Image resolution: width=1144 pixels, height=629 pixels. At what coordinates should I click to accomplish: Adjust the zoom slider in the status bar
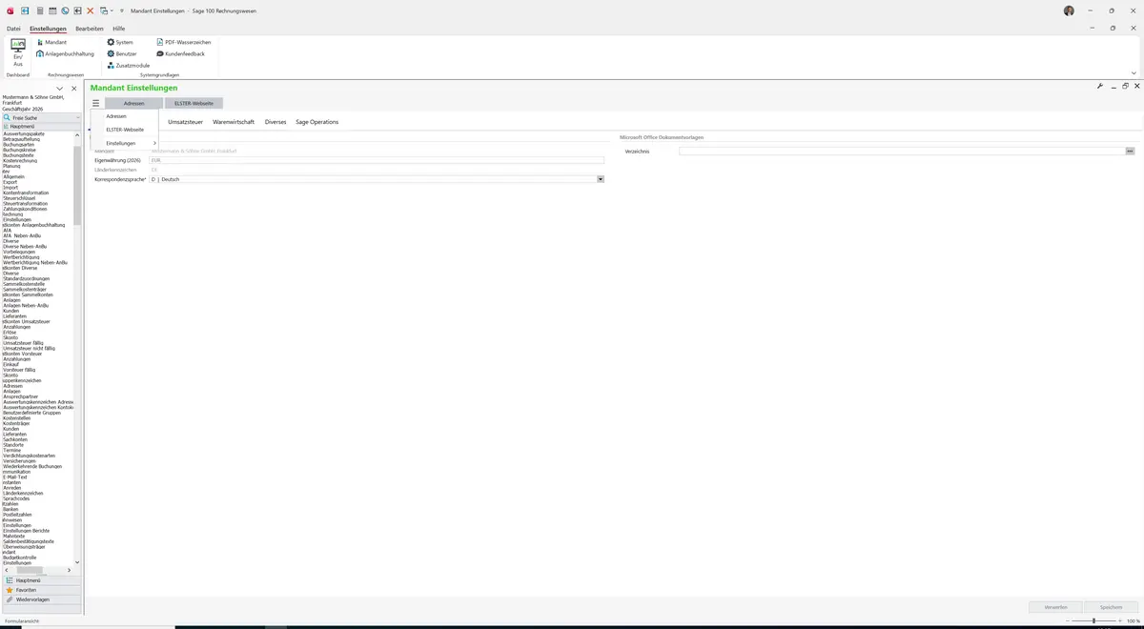(x=1093, y=620)
